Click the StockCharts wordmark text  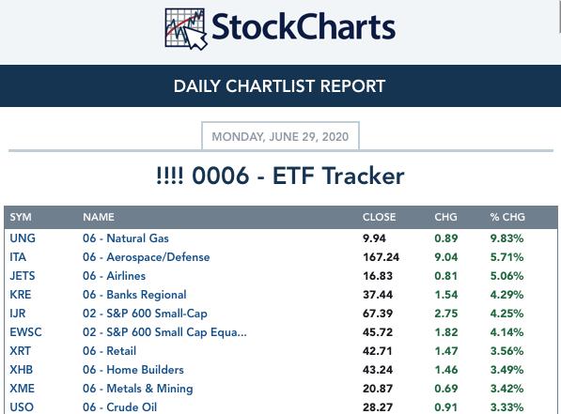coord(304,27)
